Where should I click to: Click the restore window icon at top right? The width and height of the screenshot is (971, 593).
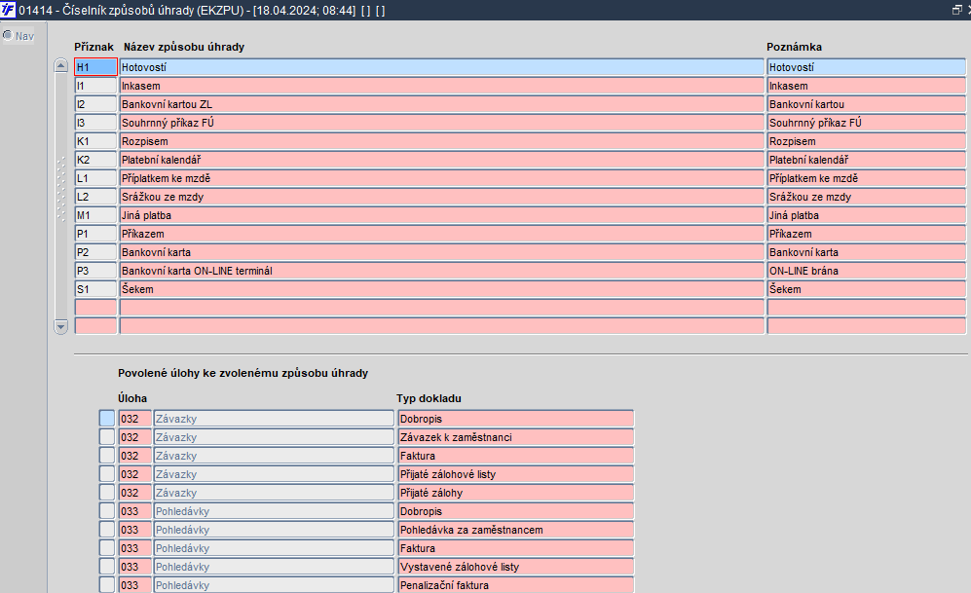click(956, 10)
